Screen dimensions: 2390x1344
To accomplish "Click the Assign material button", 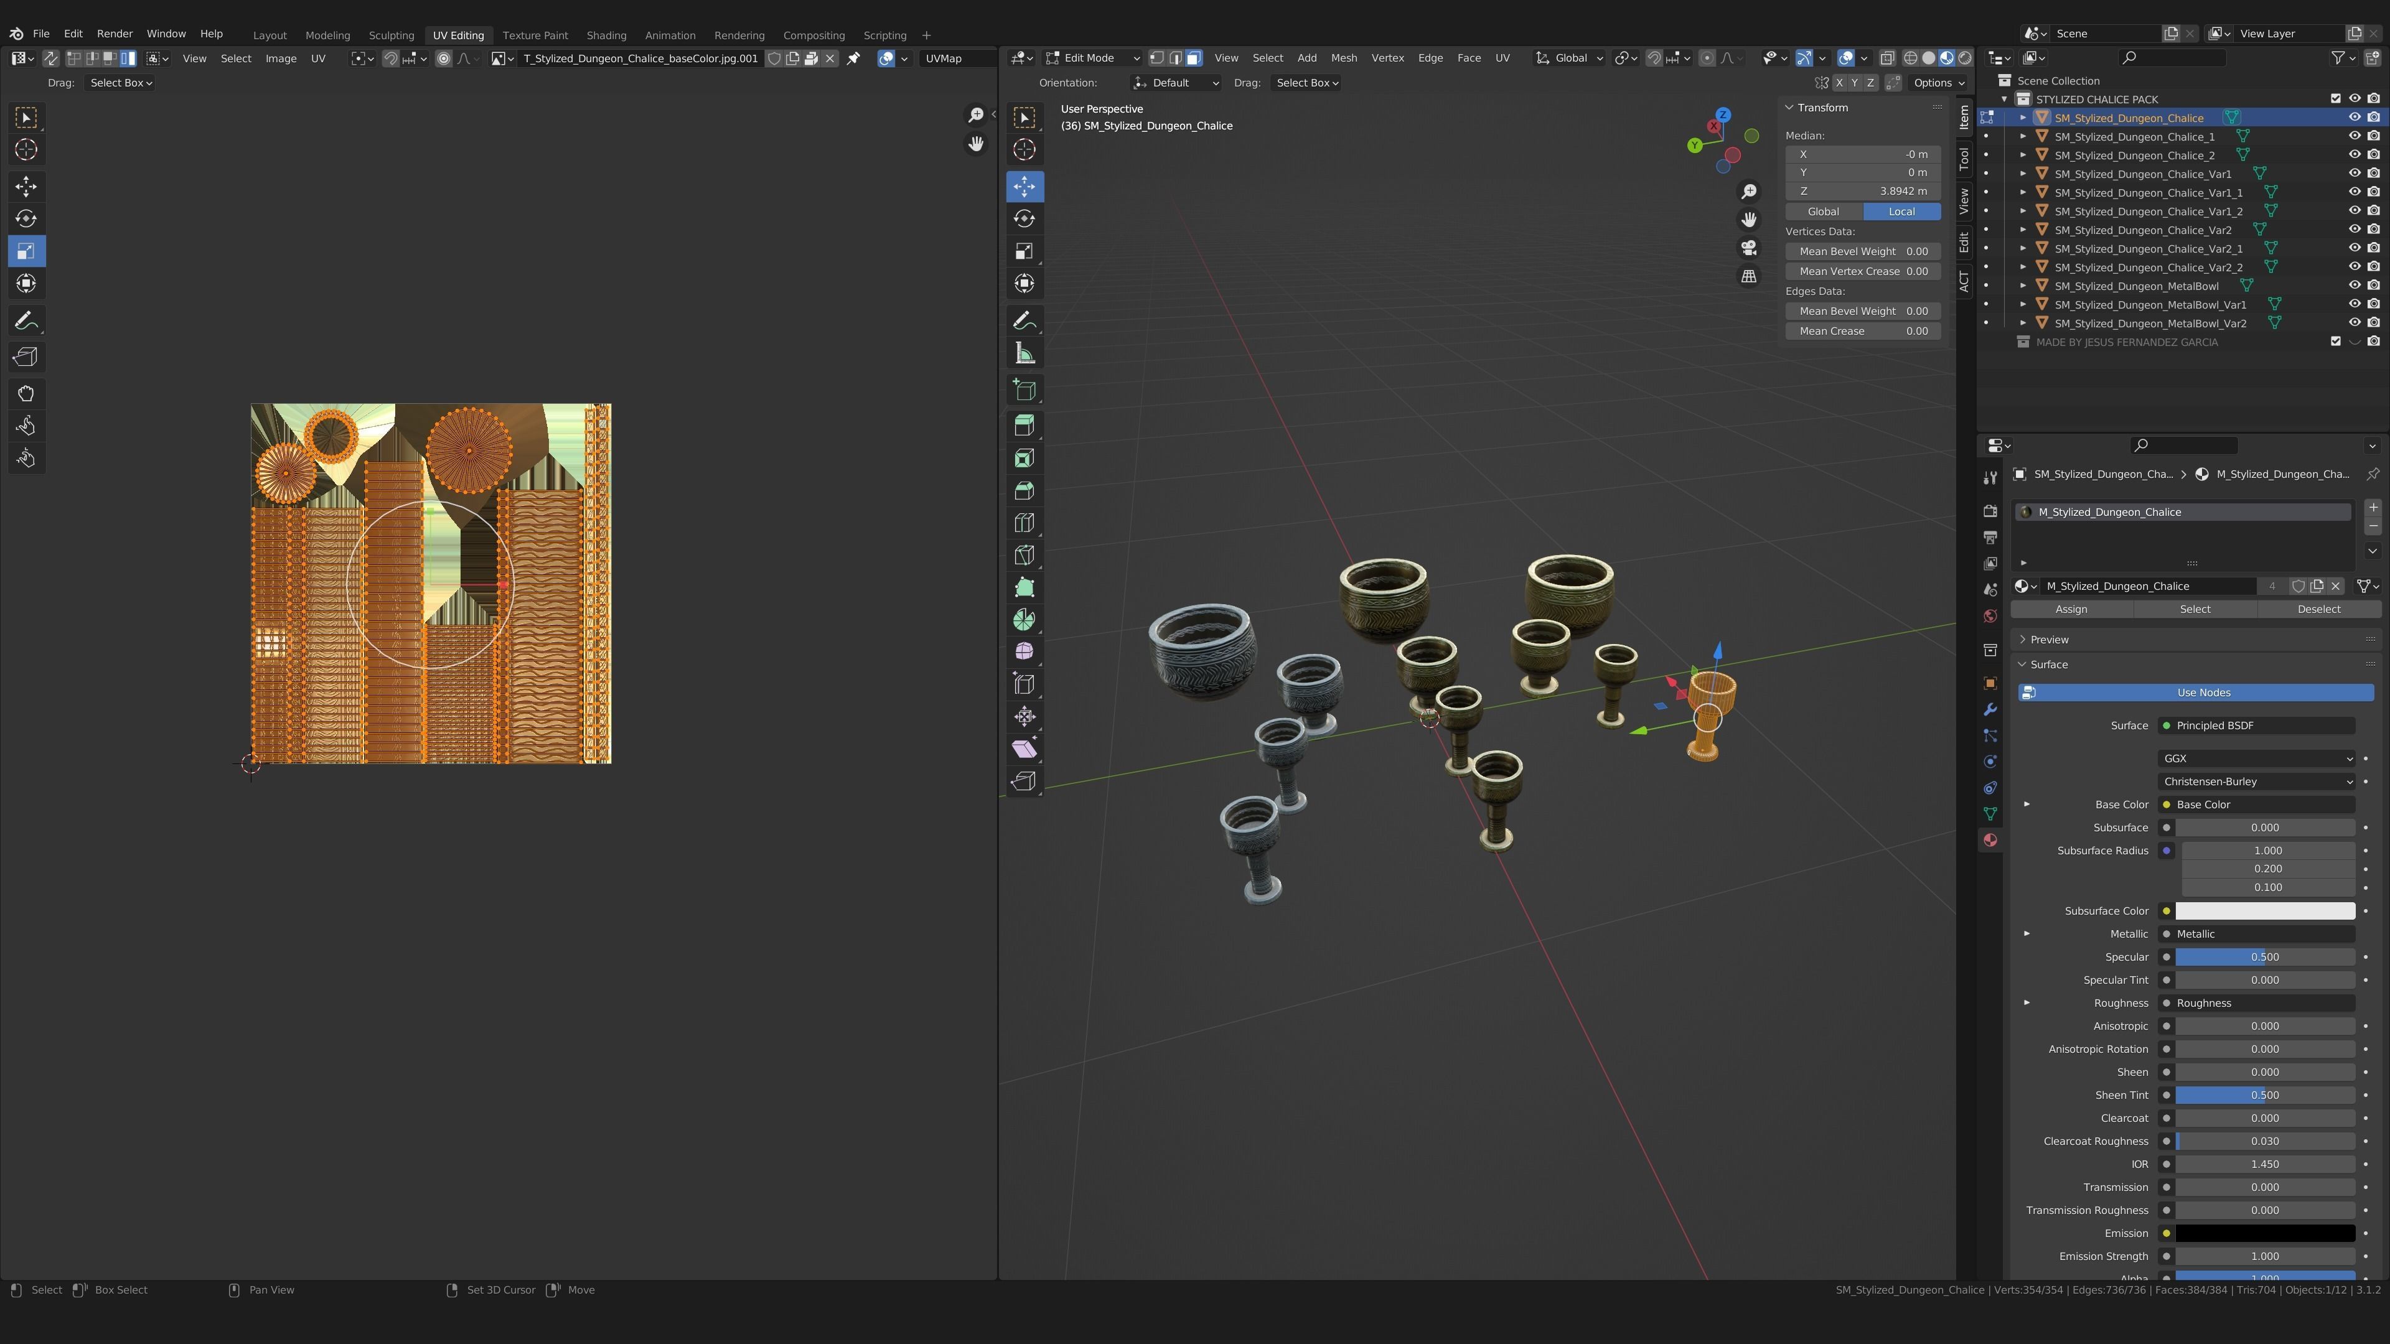I will pos(2071,609).
